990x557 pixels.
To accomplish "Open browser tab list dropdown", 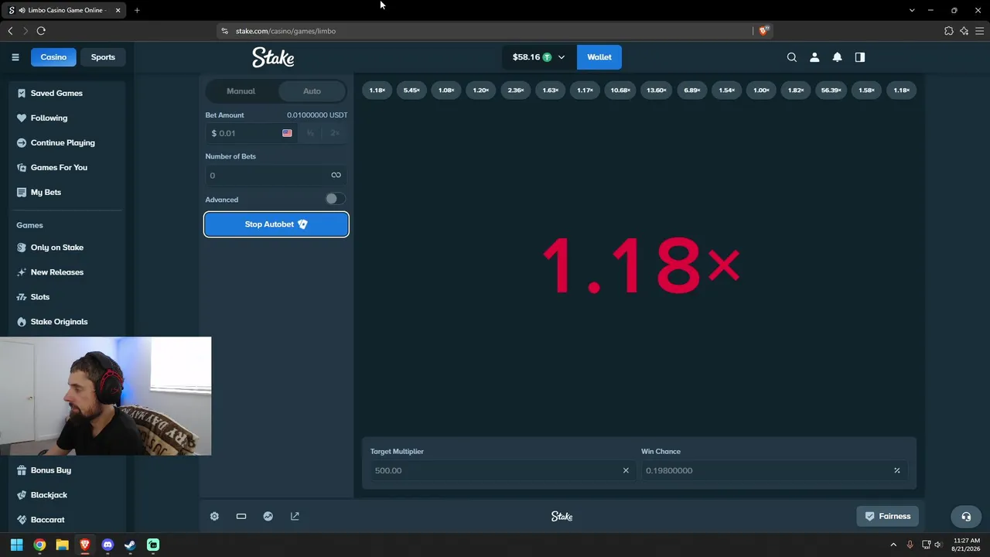I will click(x=912, y=10).
